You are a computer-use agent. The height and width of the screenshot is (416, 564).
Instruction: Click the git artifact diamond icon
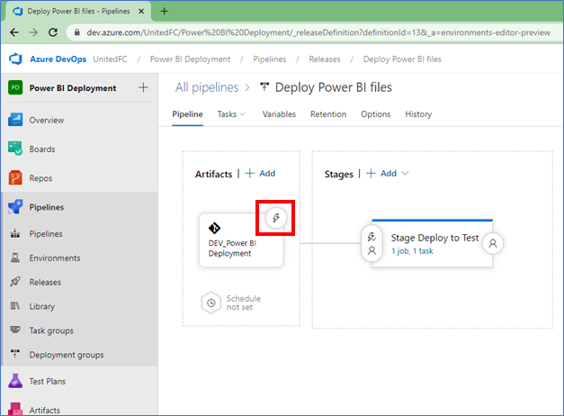click(214, 228)
